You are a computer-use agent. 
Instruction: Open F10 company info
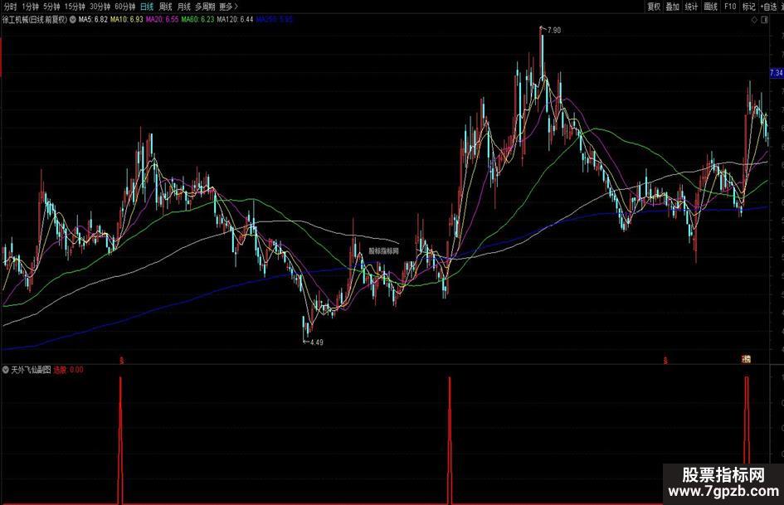[730, 7]
